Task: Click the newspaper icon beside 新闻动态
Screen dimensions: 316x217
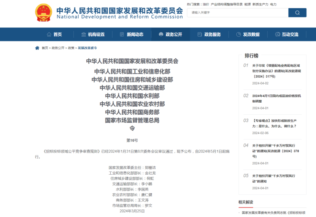Action: [x=122, y=34]
